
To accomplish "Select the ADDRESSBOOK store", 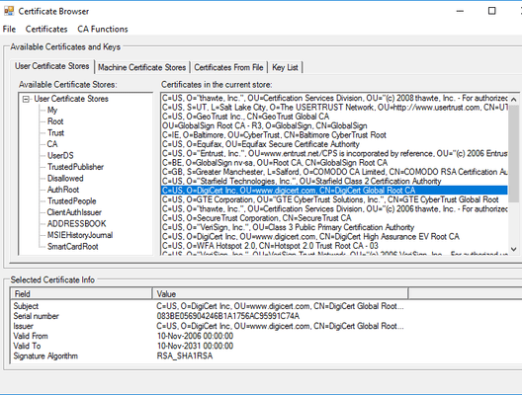I will (76, 224).
